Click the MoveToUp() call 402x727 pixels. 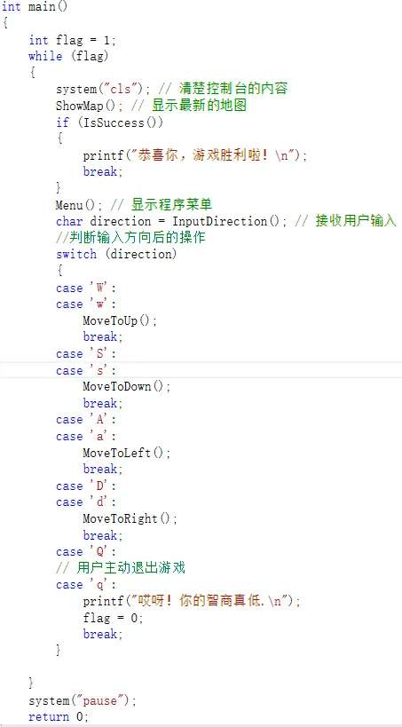pyautogui.click(x=120, y=320)
